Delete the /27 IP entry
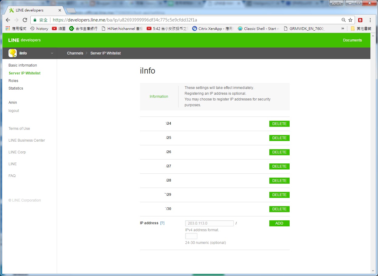This screenshot has width=378, height=276. (279, 166)
